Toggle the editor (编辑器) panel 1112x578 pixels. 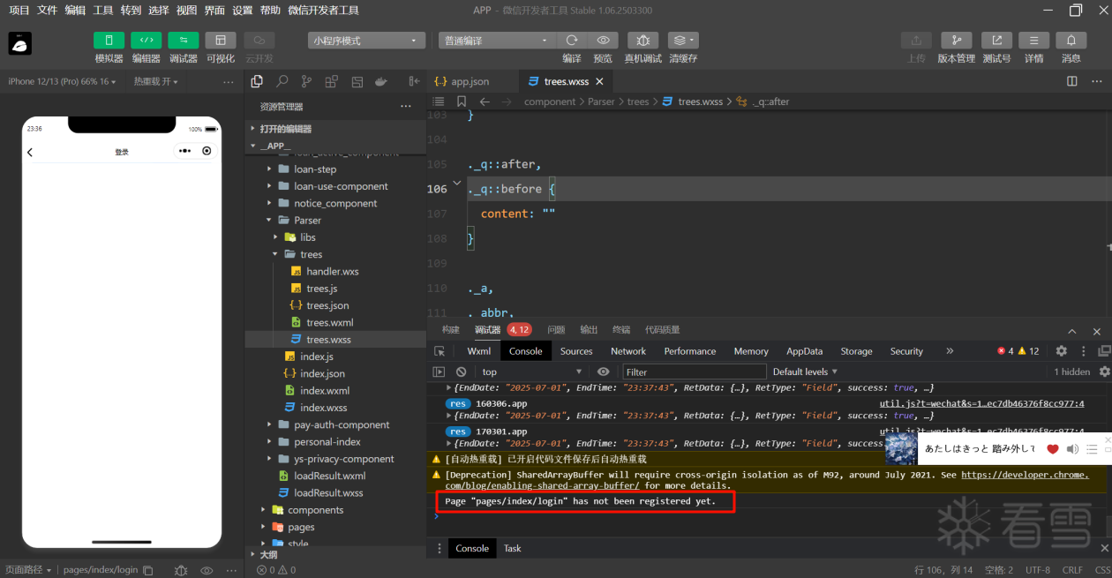(146, 41)
